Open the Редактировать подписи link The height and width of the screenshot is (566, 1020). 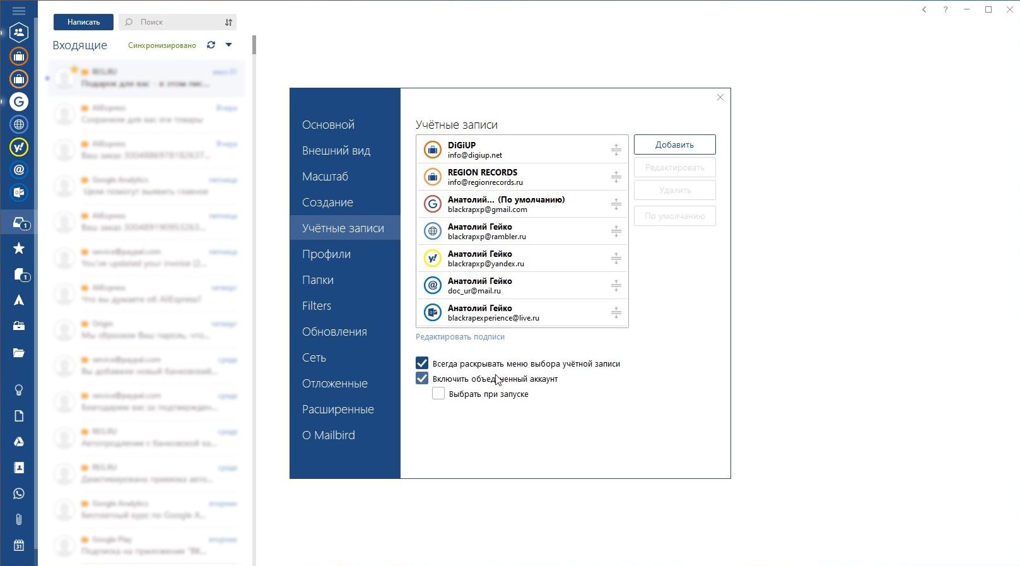coord(460,337)
